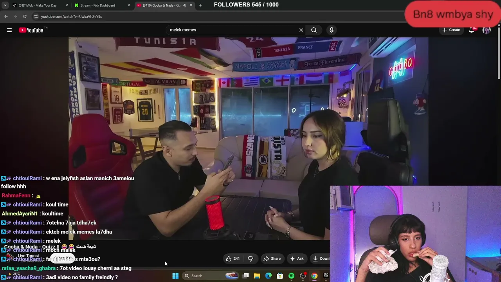This screenshot has height=282, width=501.
Task: Like the video with thumbs up
Action: (233, 258)
